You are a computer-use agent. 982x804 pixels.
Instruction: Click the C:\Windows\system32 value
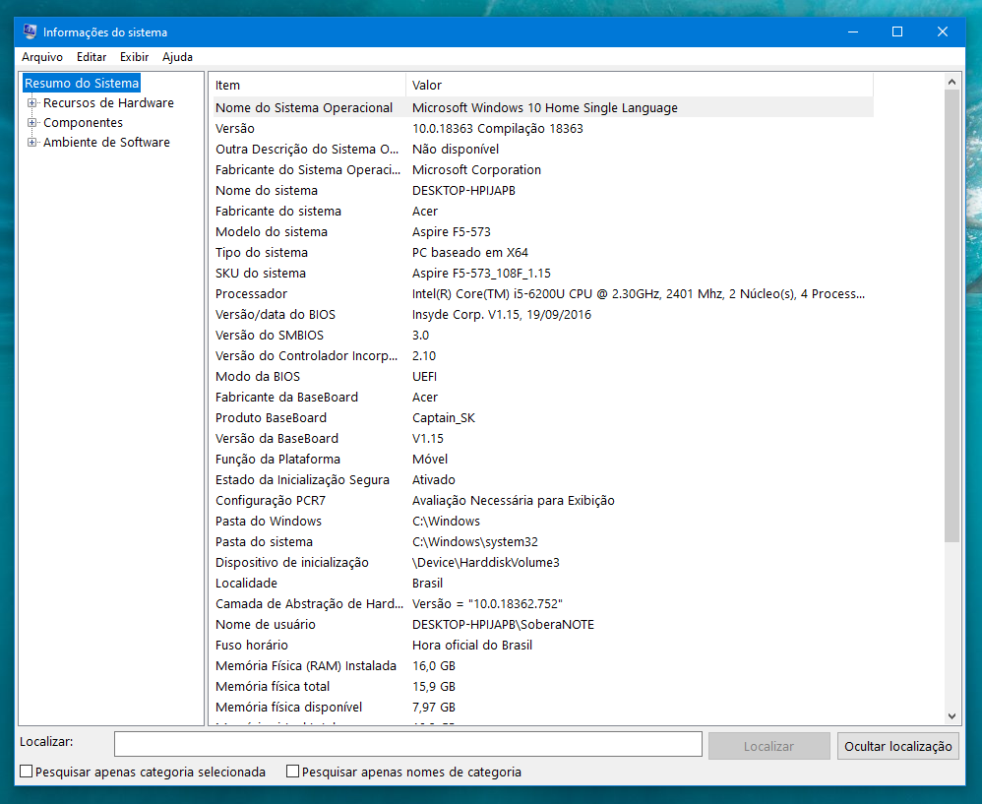474,541
